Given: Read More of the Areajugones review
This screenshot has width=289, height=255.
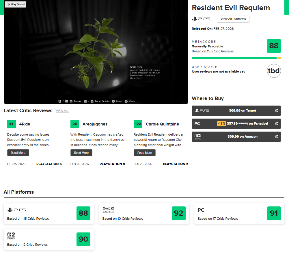Looking at the screenshot, I should pos(81,153).
